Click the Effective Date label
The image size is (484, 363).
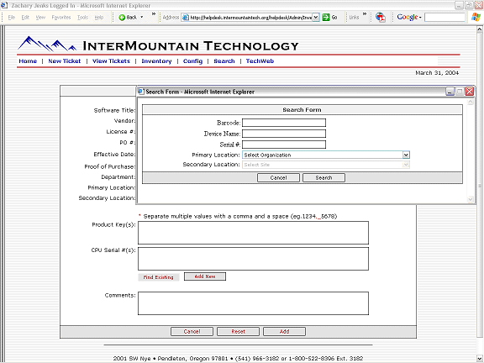point(114,155)
